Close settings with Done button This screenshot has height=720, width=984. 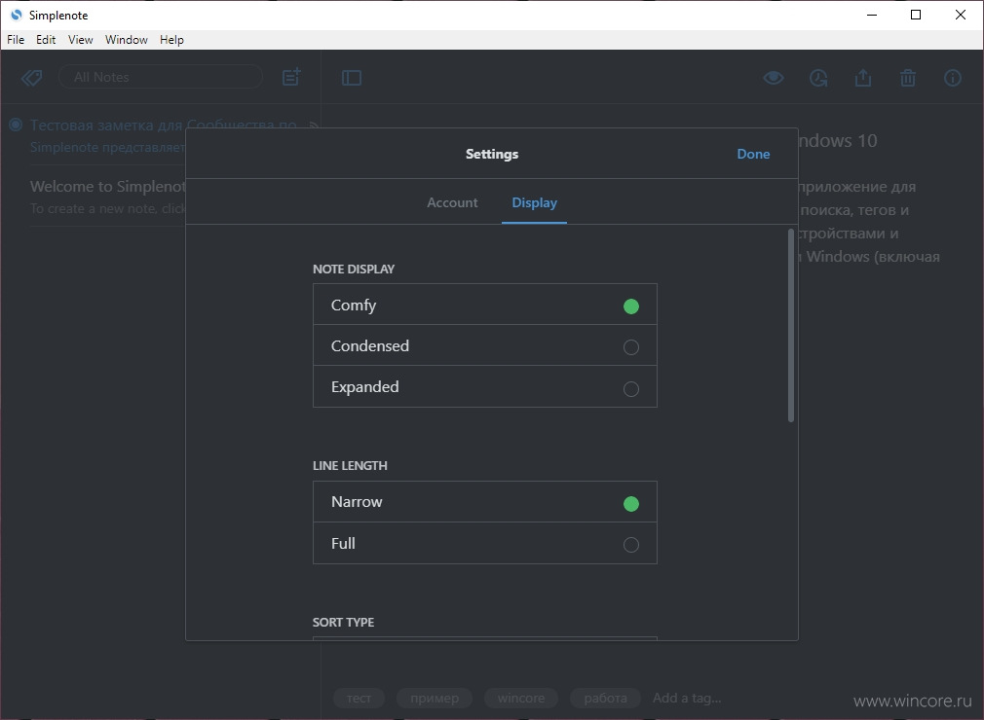(x=753, y=154)
